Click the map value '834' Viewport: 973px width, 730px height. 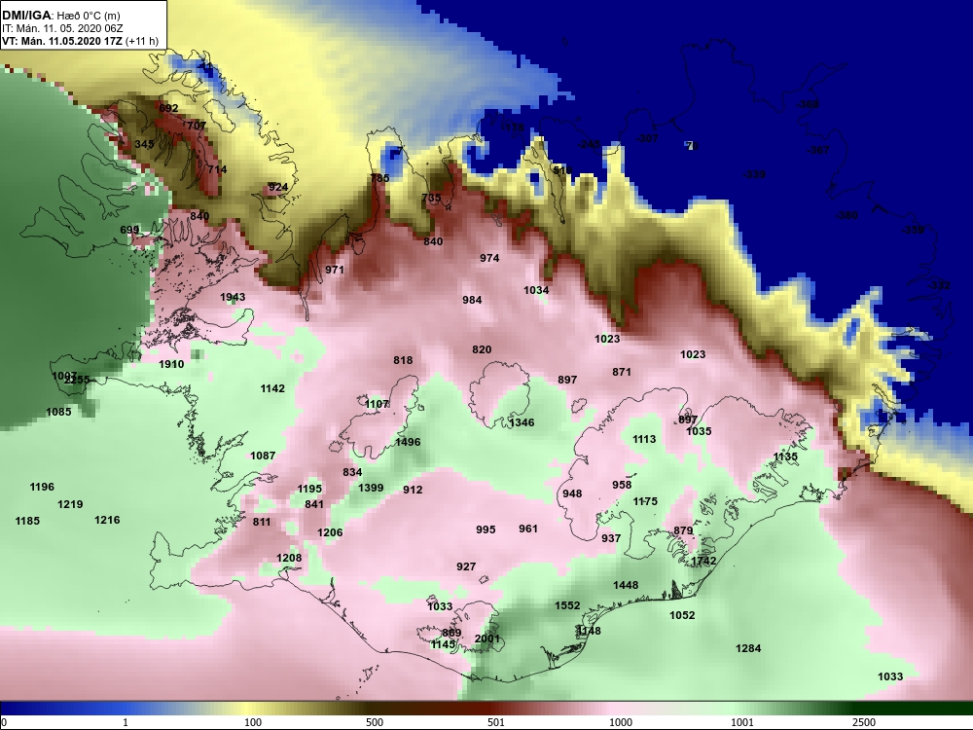point(352,472)
